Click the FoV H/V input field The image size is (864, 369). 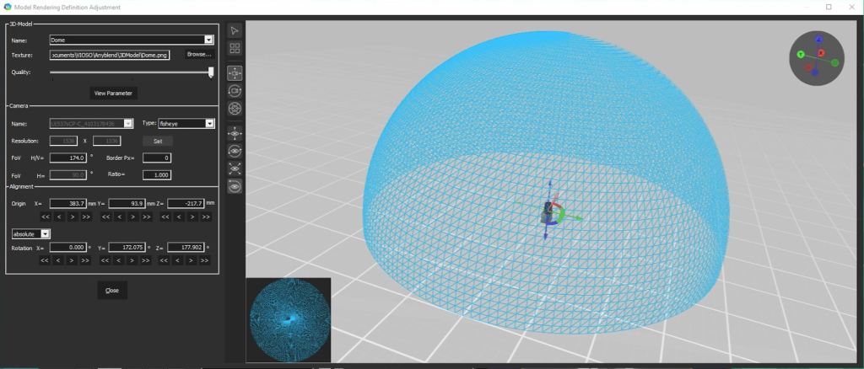pos(68,158)
